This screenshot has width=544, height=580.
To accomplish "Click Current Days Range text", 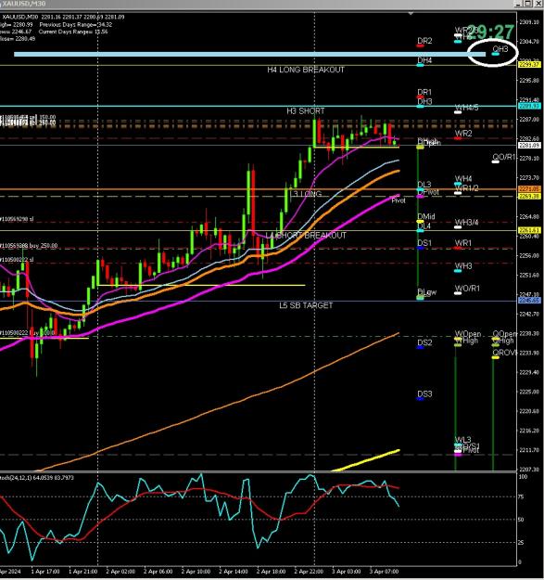I will coord(73,32).
